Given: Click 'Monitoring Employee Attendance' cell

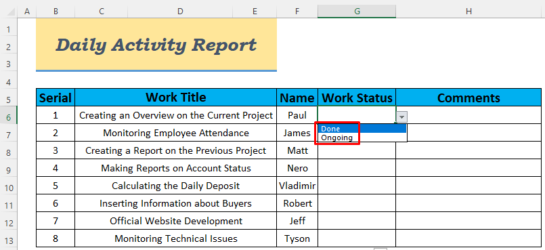Looking at the screenshot, I should [x=176, y=133].
